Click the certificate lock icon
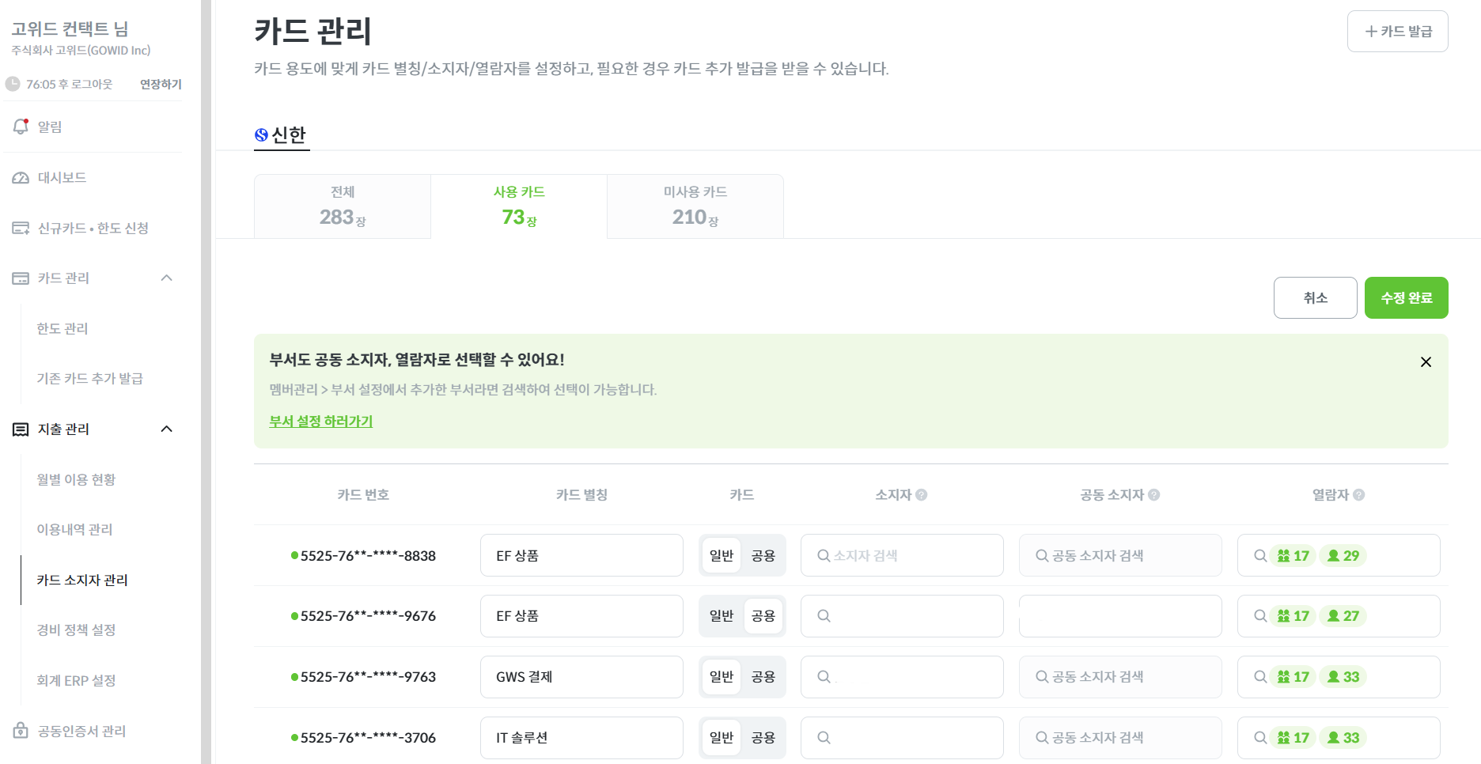Image resolution: width=1481 pixels, height=764 pixels. click(x=21, y=731)
